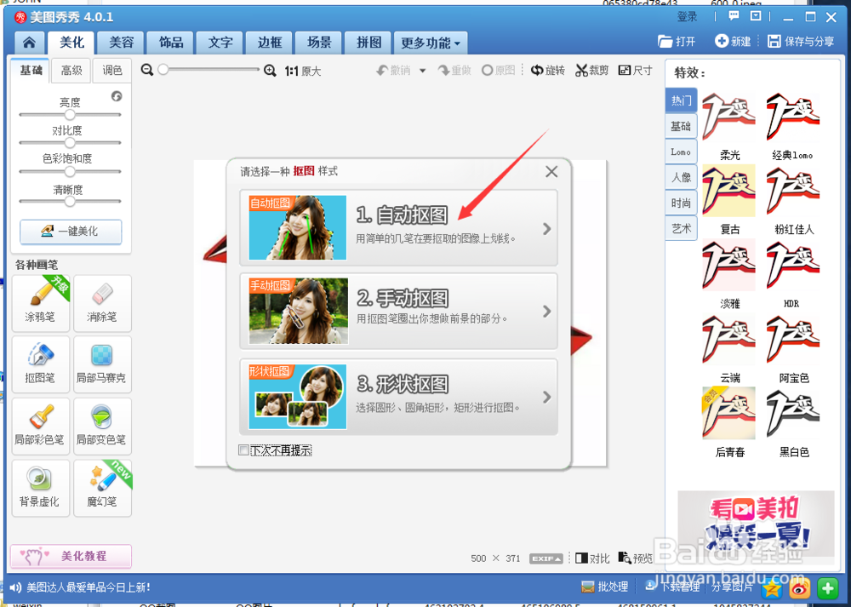Viewport: 851px width, 607px height.
Task: Click the 重做 redo button
Action: pyautogui.click(x=454, y=70)
